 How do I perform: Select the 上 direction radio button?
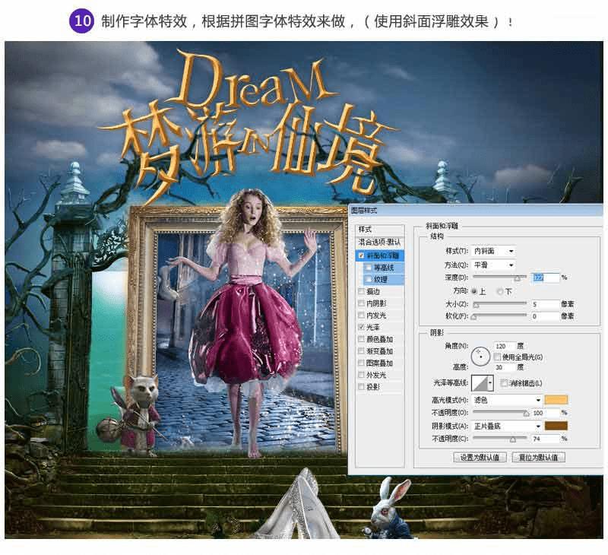pyautogui.click(x=474, y=291)
